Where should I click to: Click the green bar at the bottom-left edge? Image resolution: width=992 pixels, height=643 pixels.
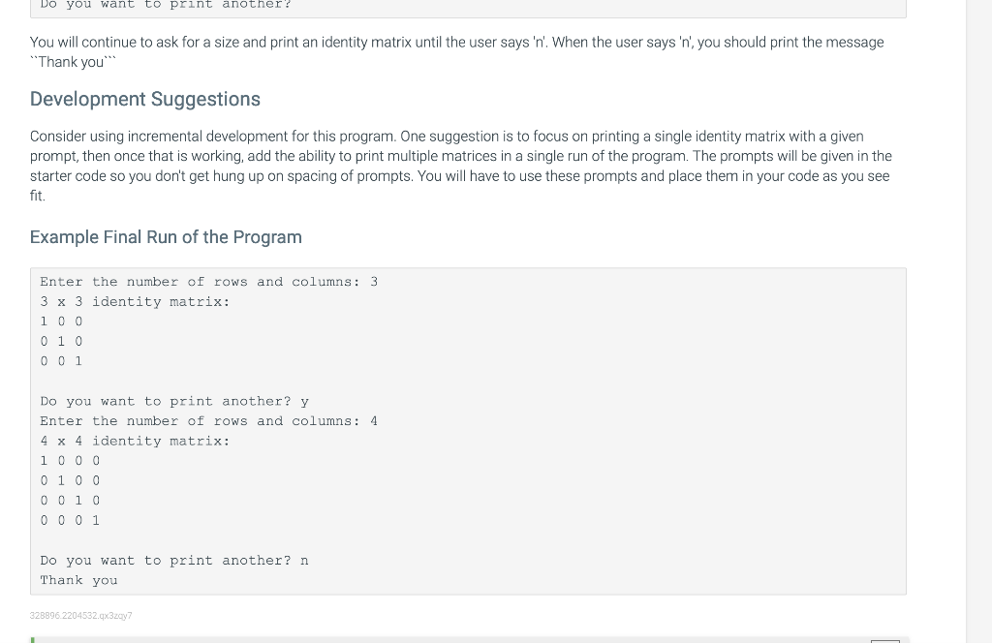click(32, 640)
